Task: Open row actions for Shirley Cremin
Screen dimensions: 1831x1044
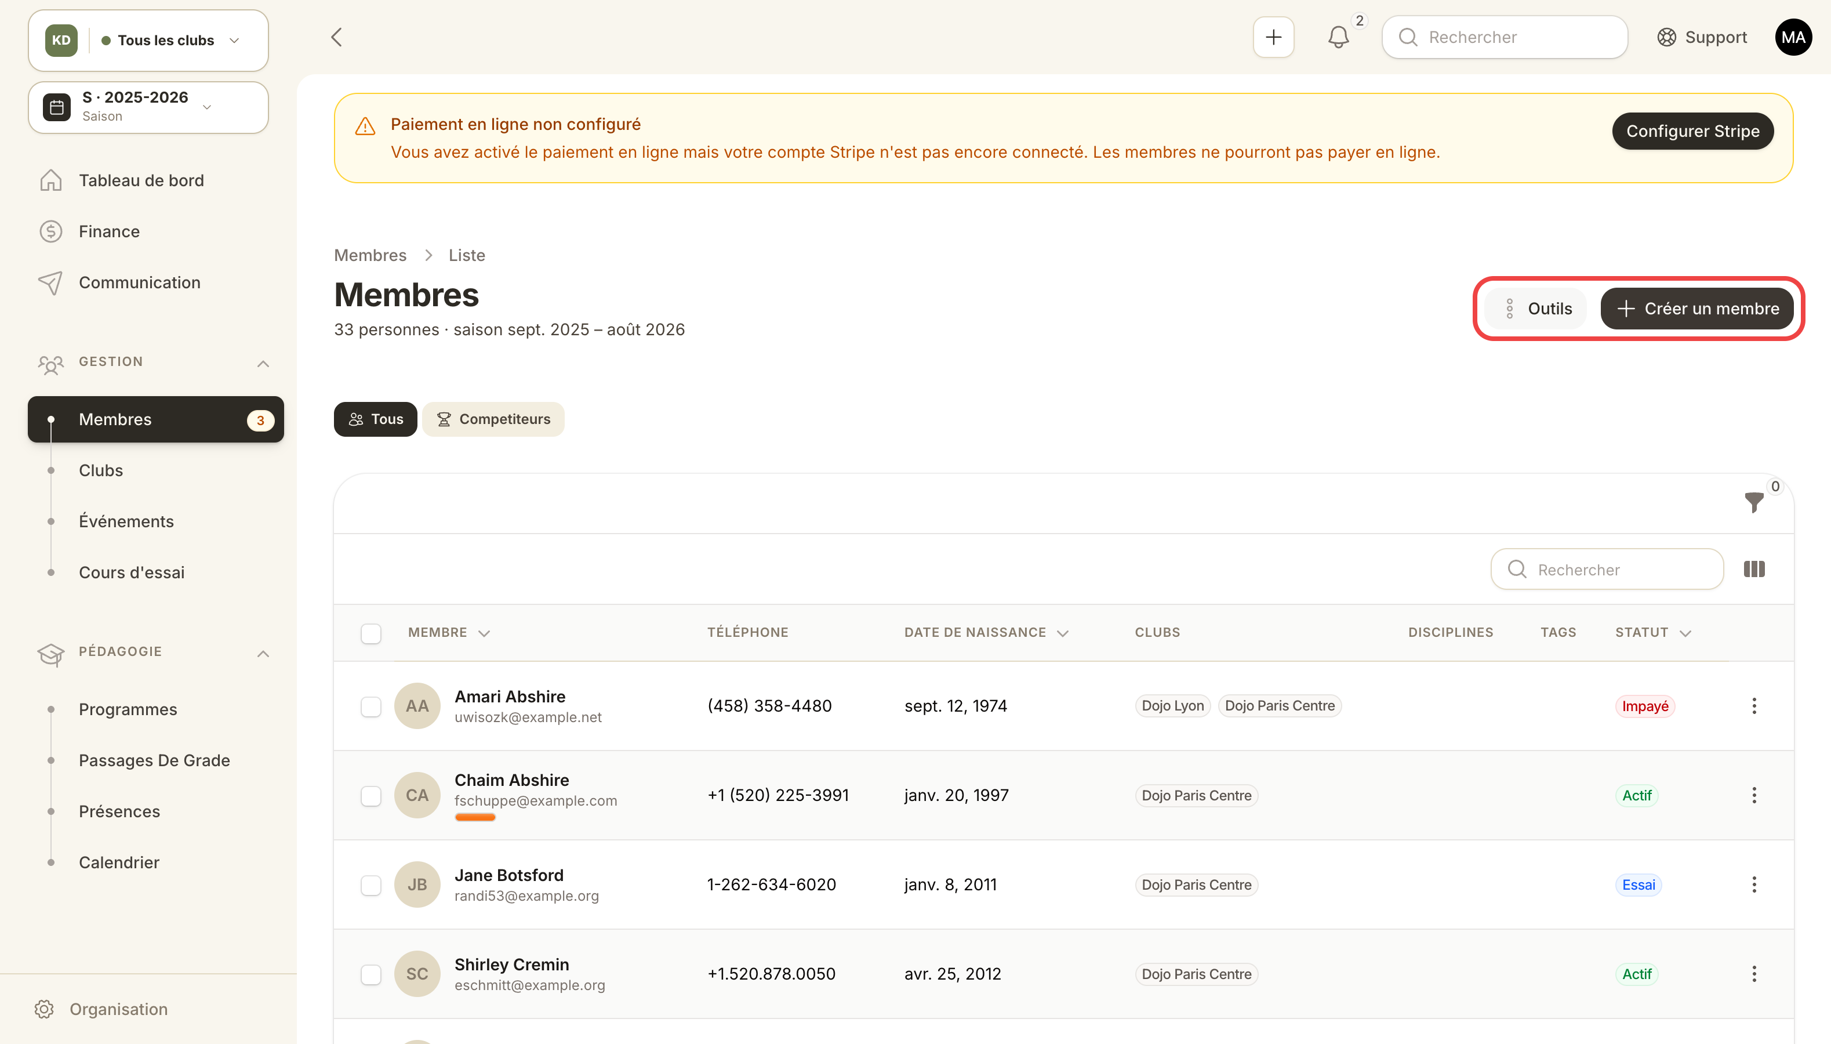Action: (x=1754, y=974)
